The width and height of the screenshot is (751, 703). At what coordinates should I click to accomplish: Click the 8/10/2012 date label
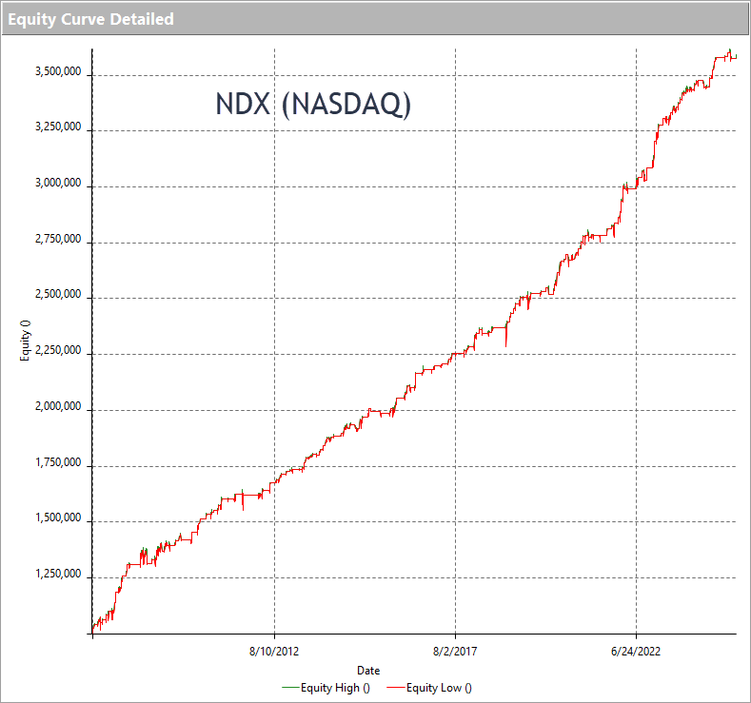(x=274, y=651)
